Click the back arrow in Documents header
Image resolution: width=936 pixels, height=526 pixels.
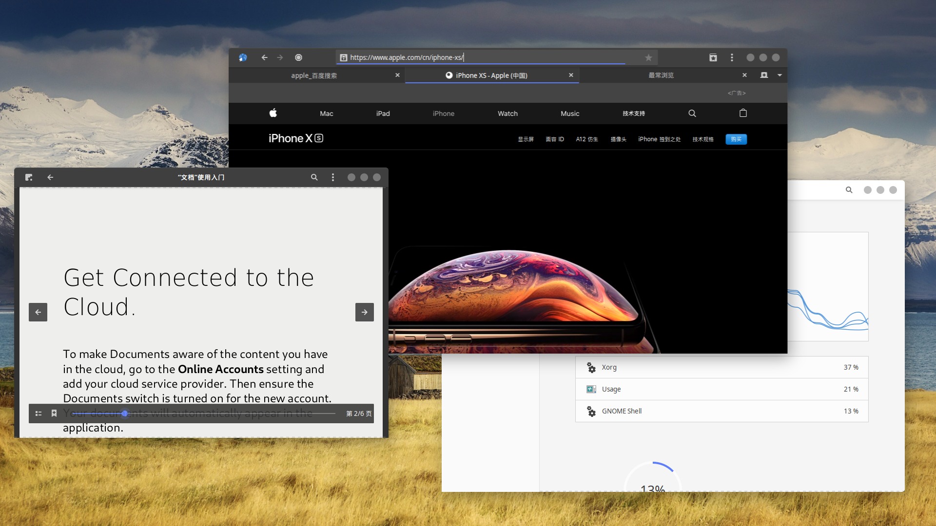click(50, 177)
